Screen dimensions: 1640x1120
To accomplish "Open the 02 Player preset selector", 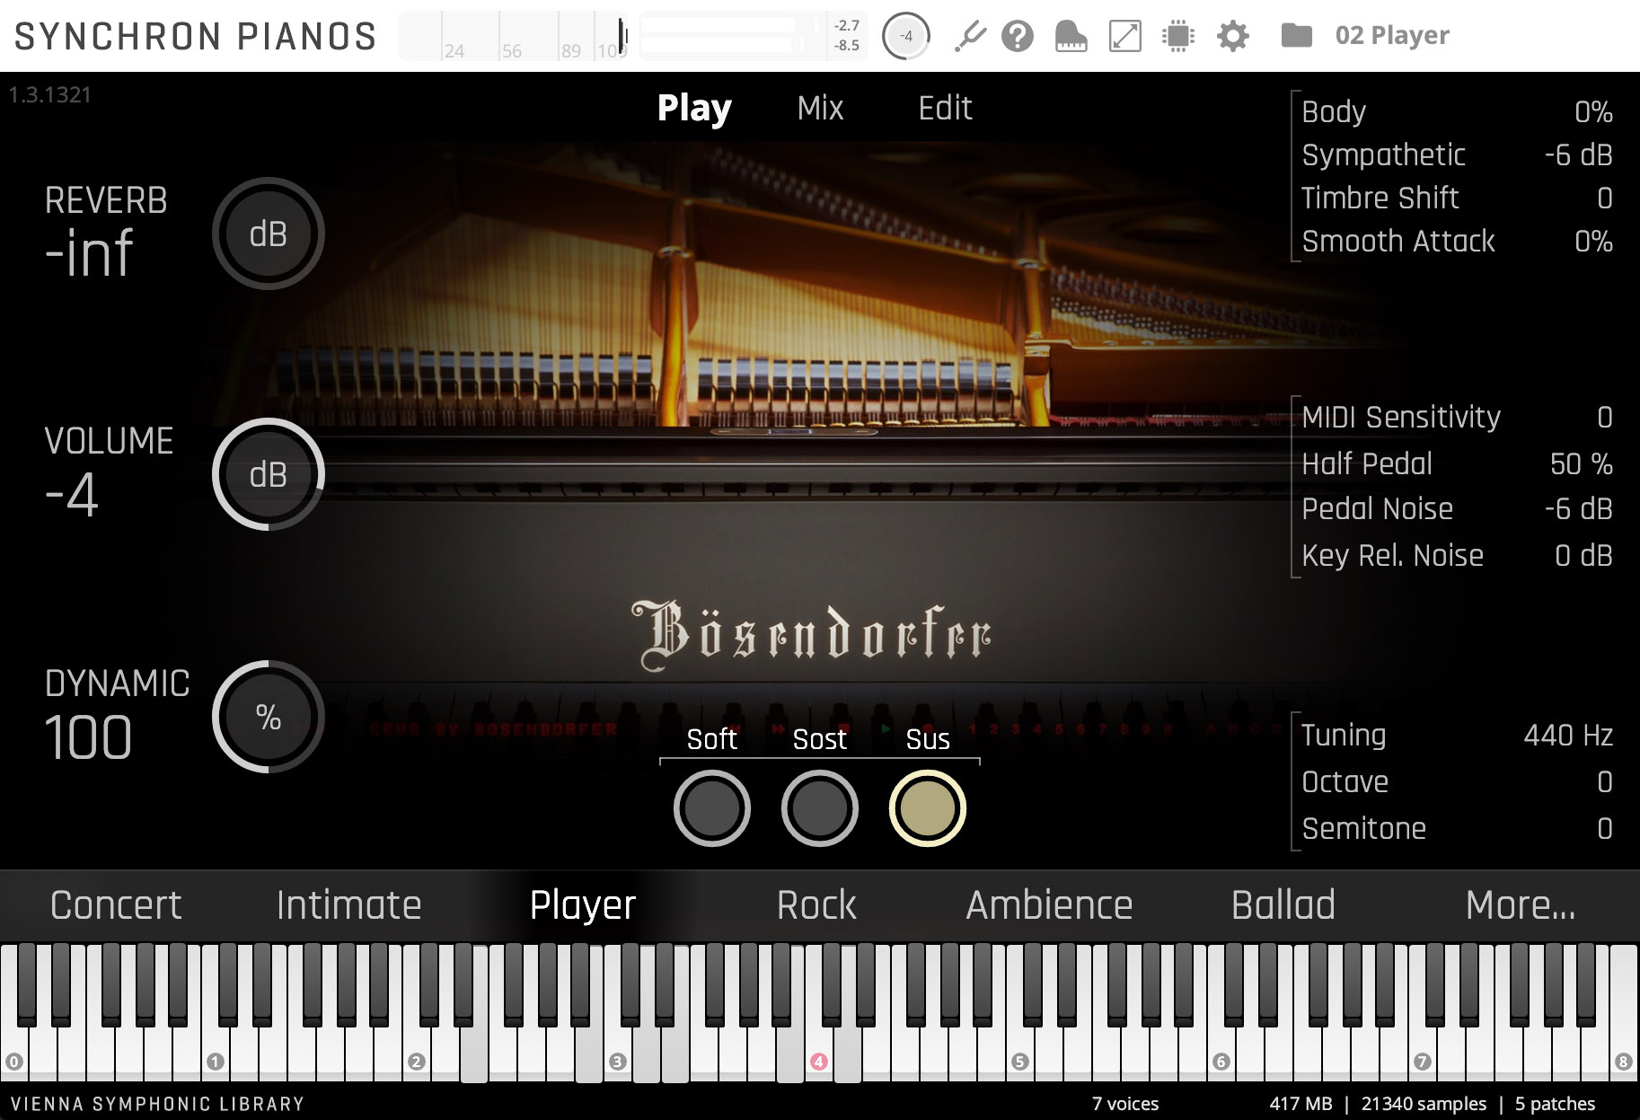I will (x=1391, y=36).
